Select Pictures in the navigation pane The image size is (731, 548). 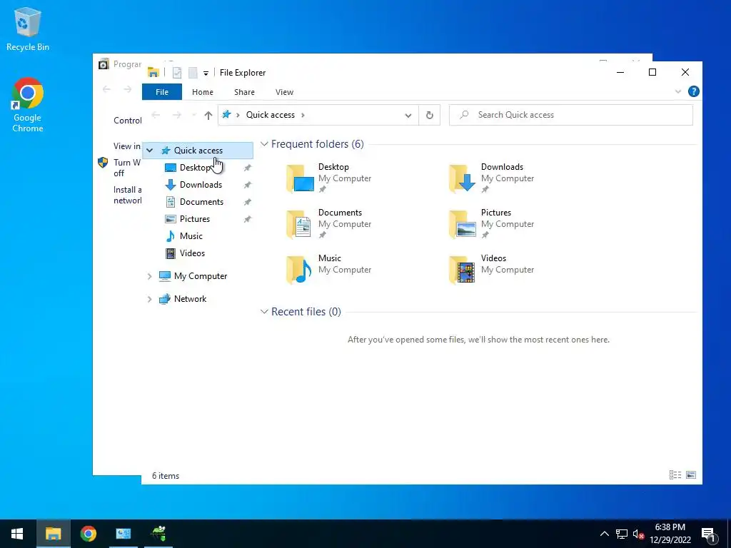(x=194, y=218)
